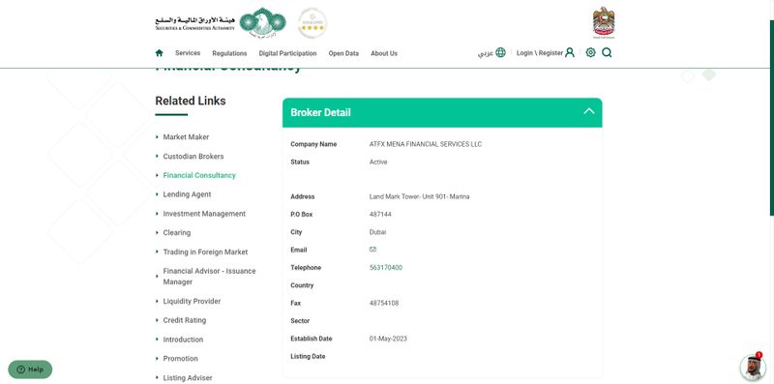Open the Custodian Brokers link

pos(193,157)
